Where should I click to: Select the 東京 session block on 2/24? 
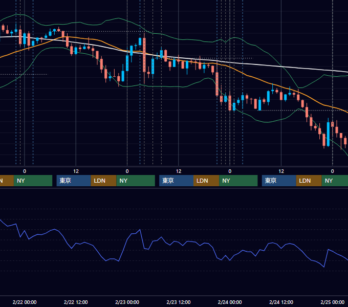coord(279,181)
